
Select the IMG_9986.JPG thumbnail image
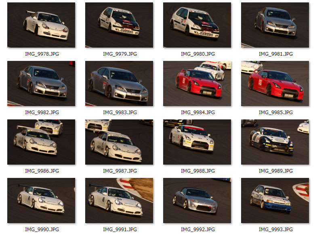click(x=41, y=142)
